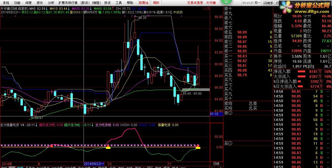
Task: Select the 卖五 90.89 ask row
Action: (x=248, y=32)
